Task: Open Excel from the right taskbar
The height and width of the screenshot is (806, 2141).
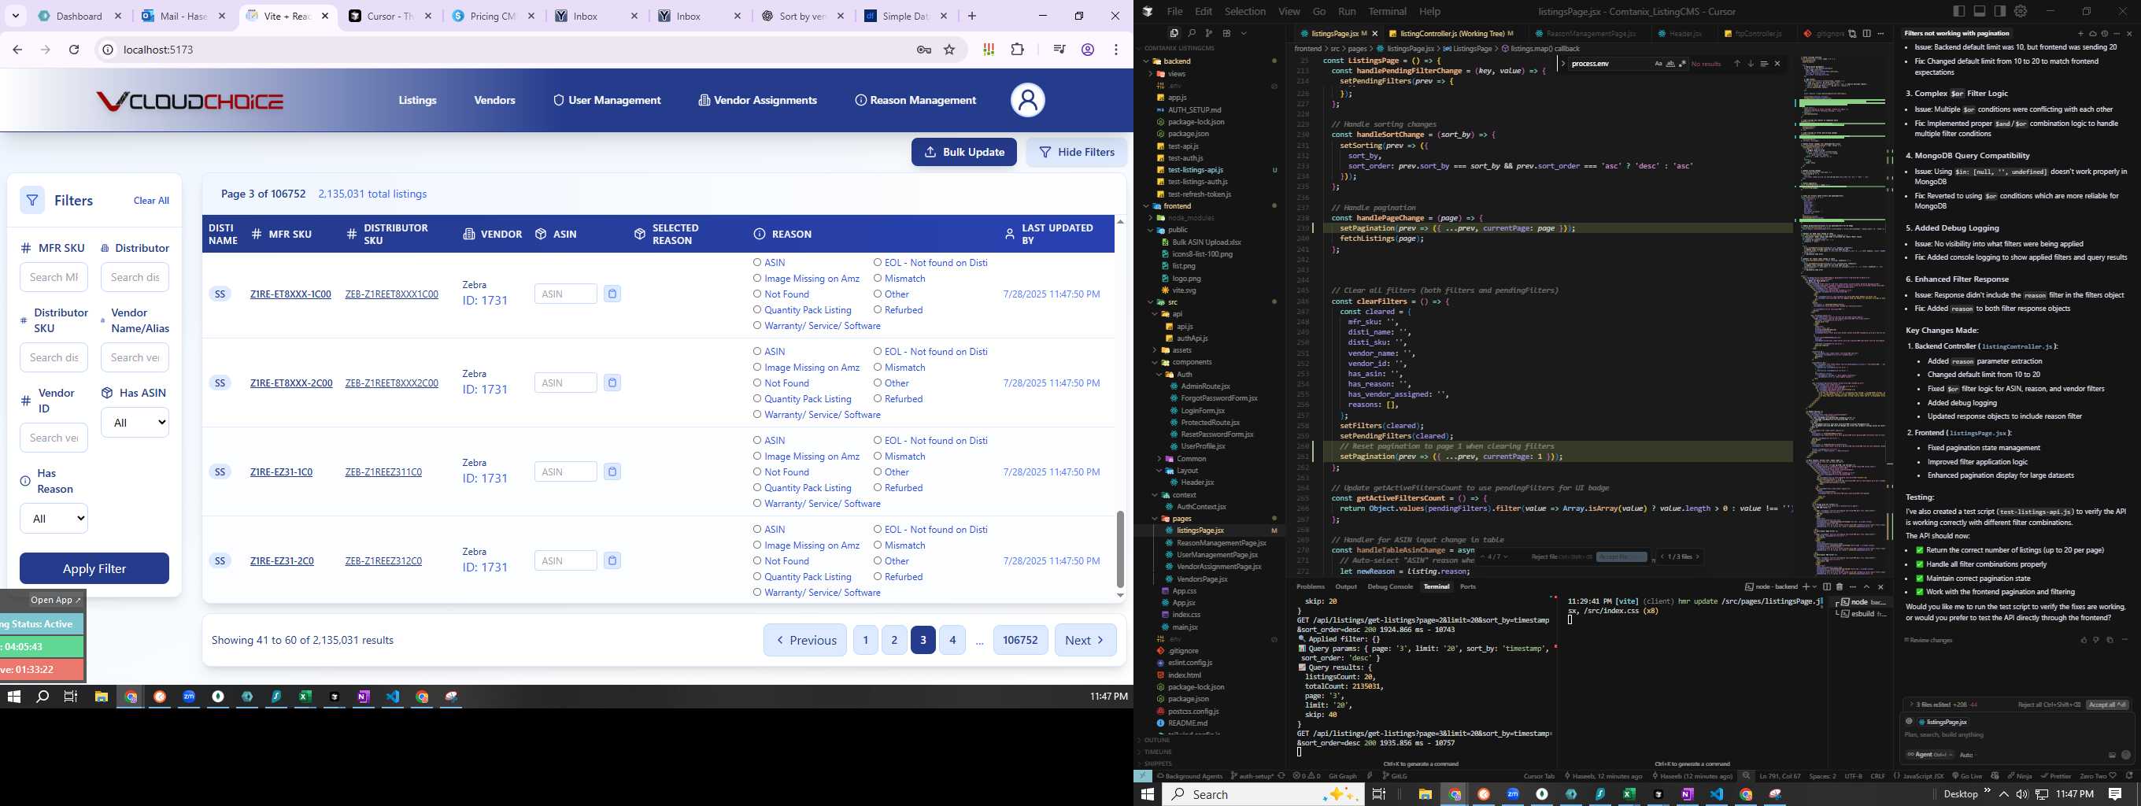Action: pyautogui.click(x=1629, y=793)
